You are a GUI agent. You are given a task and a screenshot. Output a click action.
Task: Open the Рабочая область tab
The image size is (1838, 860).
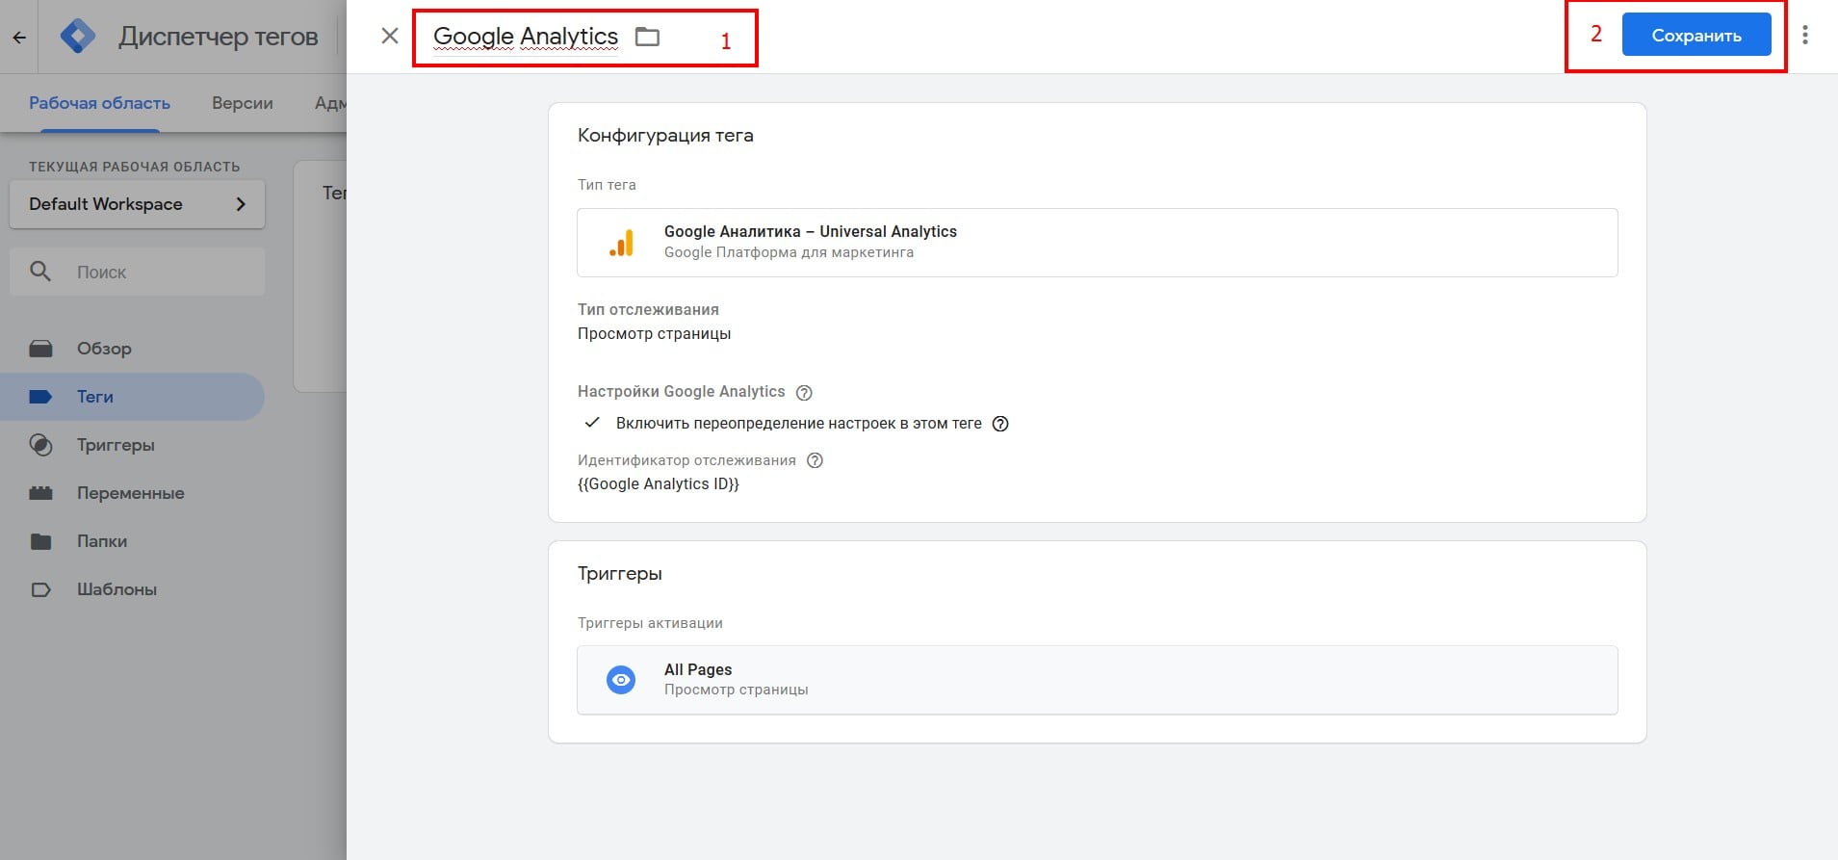[x=99, y=103]
